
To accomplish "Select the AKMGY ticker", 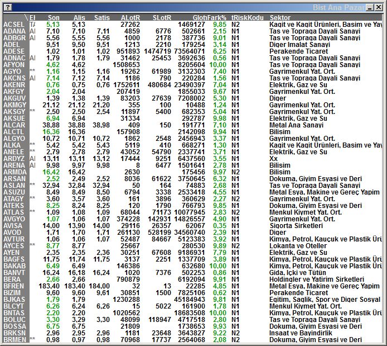I will pos(14,105).
